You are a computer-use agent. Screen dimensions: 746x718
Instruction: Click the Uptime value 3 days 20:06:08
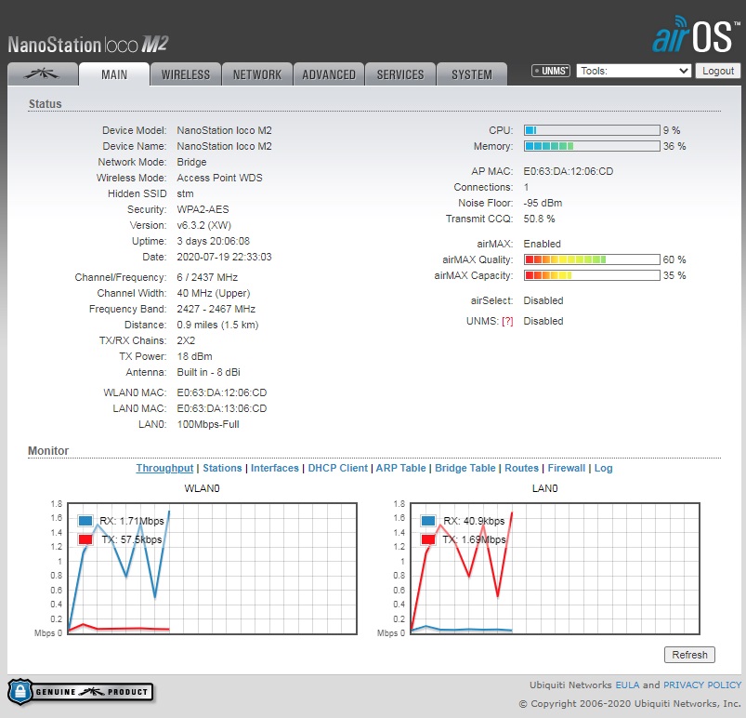pos(213,241)
